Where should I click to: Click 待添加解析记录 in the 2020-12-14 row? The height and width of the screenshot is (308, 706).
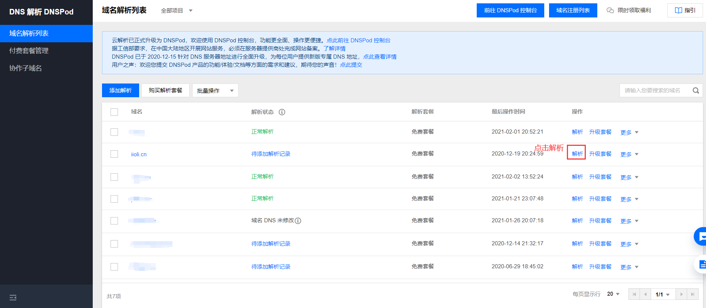click(271, 244)
